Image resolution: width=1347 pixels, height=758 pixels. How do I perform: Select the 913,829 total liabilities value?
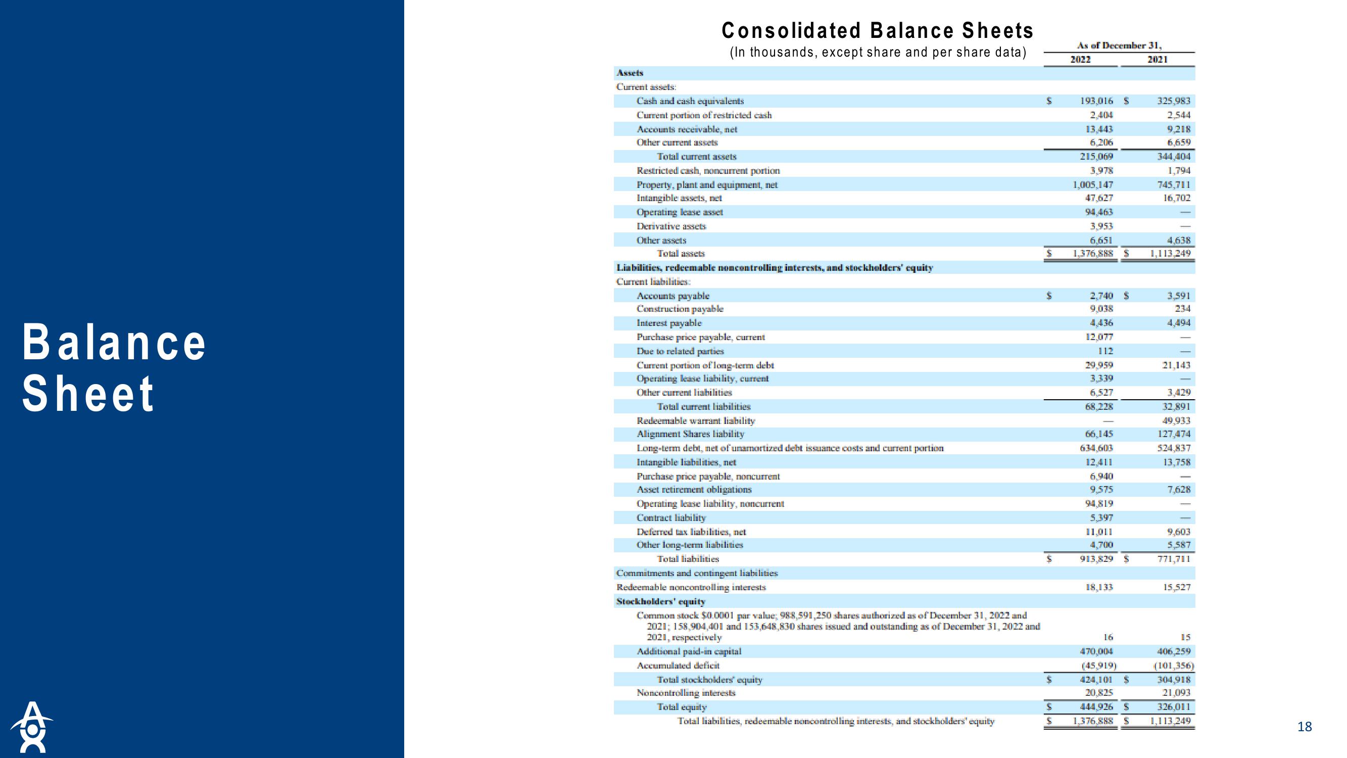tap(1096, 559)
